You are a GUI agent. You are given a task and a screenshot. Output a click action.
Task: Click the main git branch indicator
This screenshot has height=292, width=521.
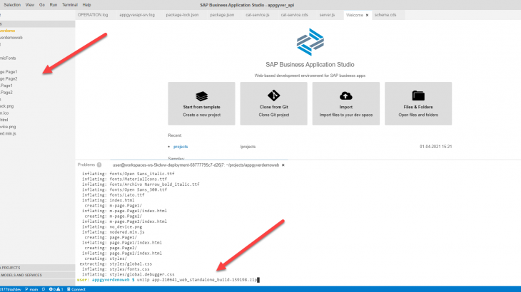tap(31, 289)
